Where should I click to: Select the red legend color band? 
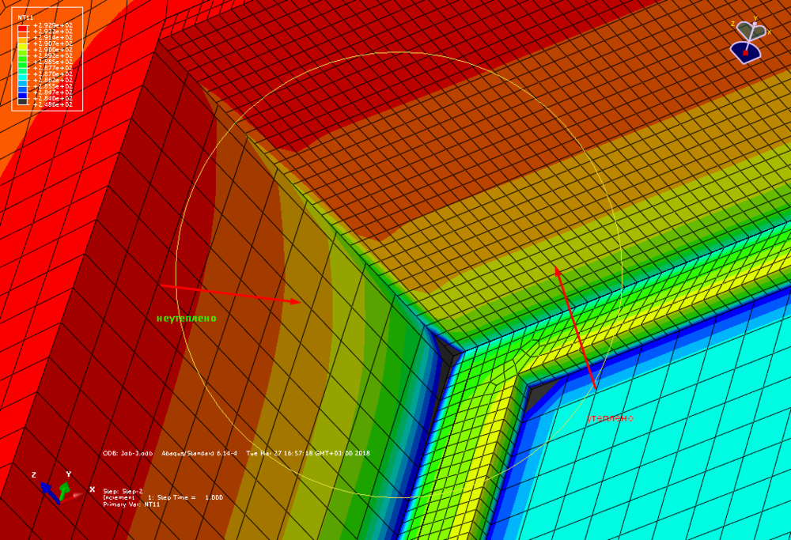(x=22, y=28)
